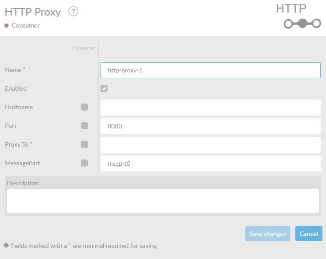This screenshot has height=259, width=326.
Task: Click the HTTP connector node icon
Action: coord(302,24)
